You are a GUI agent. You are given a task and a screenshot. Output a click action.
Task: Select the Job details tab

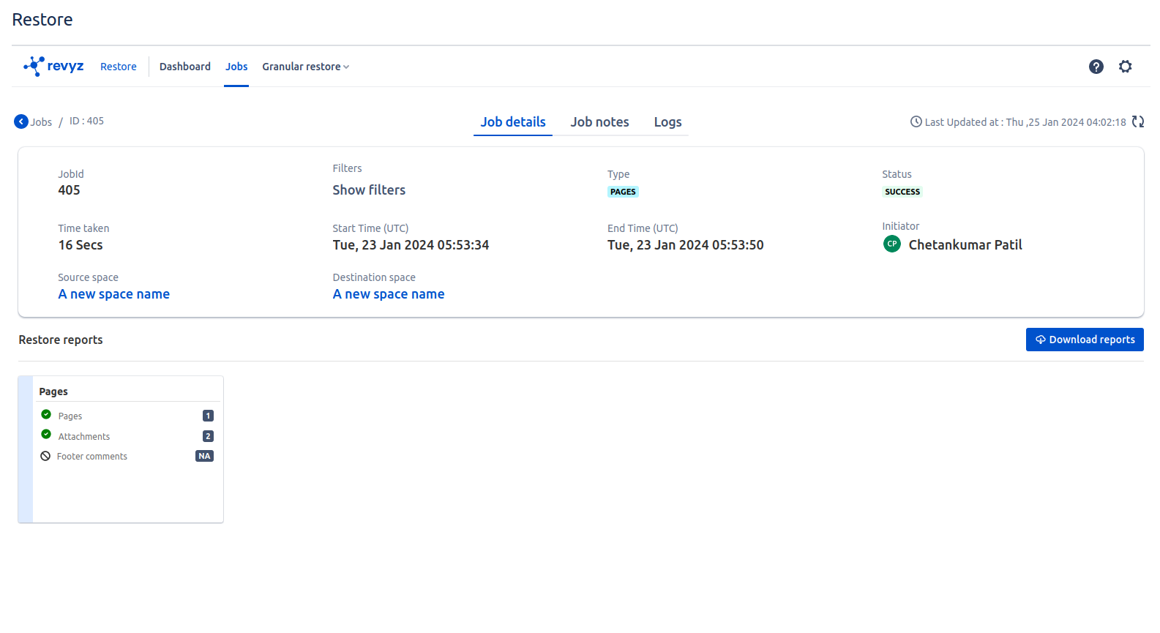(512, 122)
